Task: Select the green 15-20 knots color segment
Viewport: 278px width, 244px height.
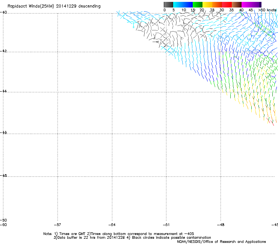Action: [x=198, y=5]
